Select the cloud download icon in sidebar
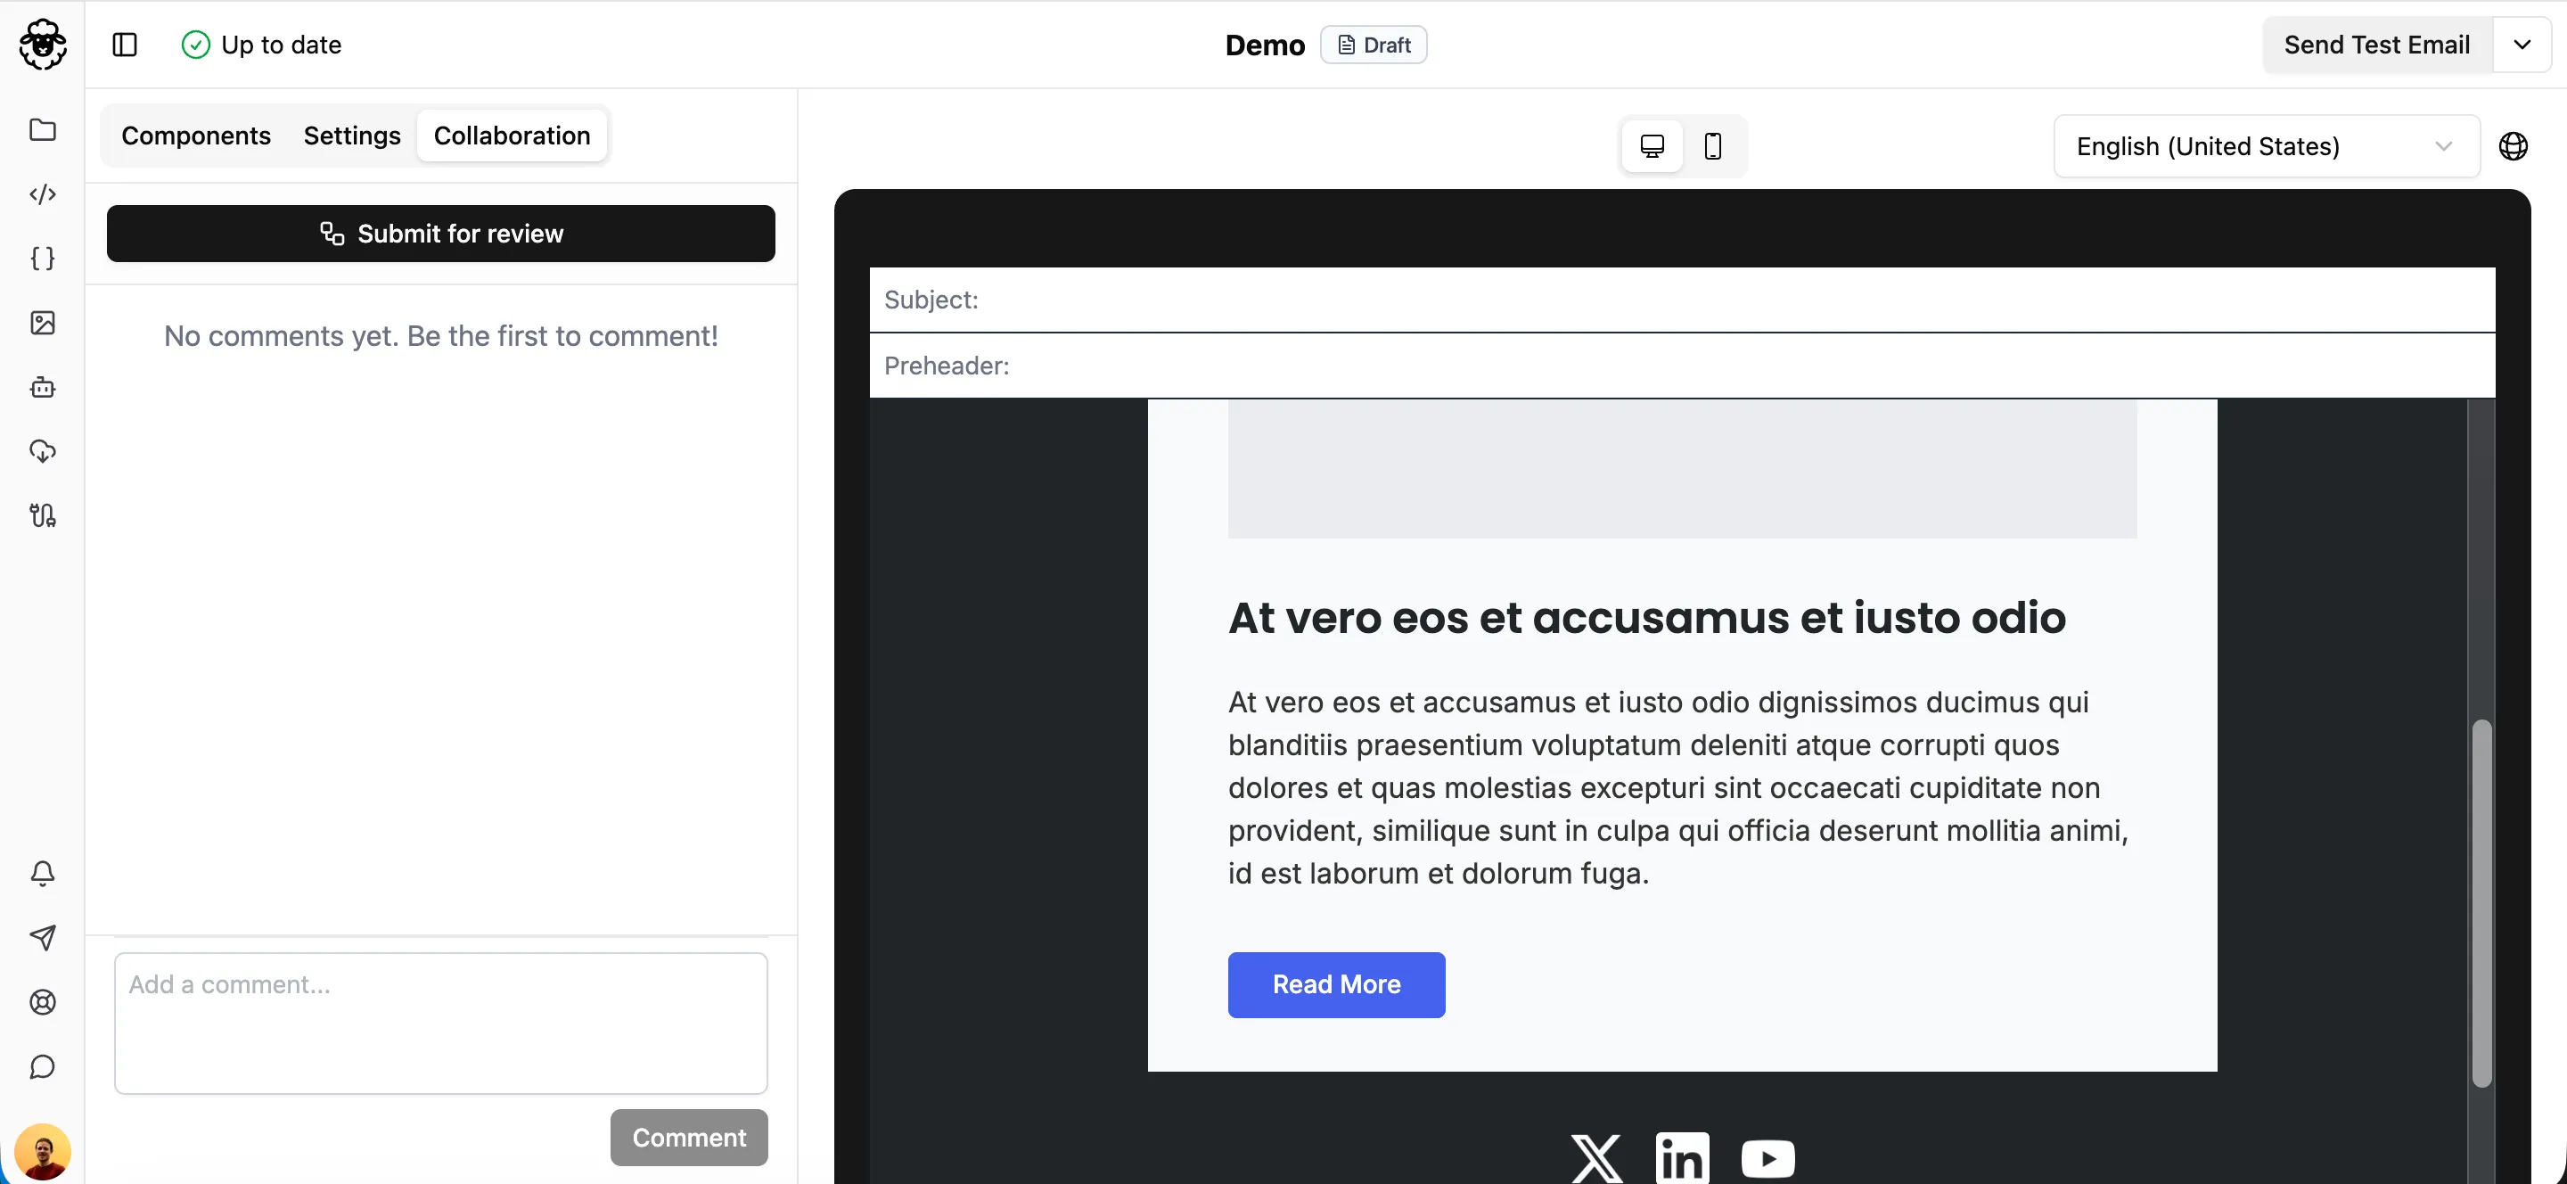 (43, 451)
